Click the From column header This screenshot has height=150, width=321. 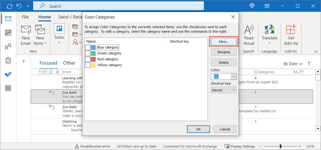[67, 72]
